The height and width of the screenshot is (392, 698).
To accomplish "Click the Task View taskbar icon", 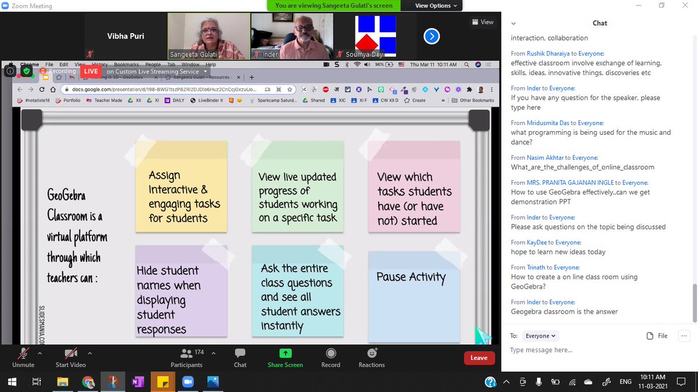I will [x=37, y=382].
